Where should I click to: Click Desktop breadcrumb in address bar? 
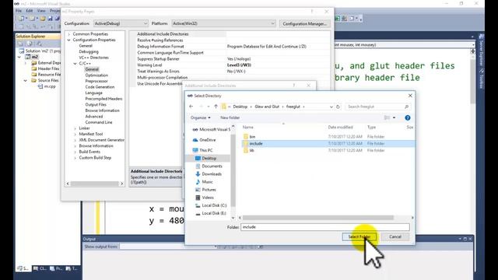coord(240,107)
